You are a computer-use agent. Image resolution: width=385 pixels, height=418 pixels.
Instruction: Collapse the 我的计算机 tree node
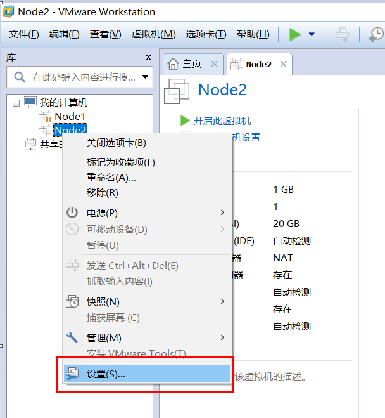(16, 102)
